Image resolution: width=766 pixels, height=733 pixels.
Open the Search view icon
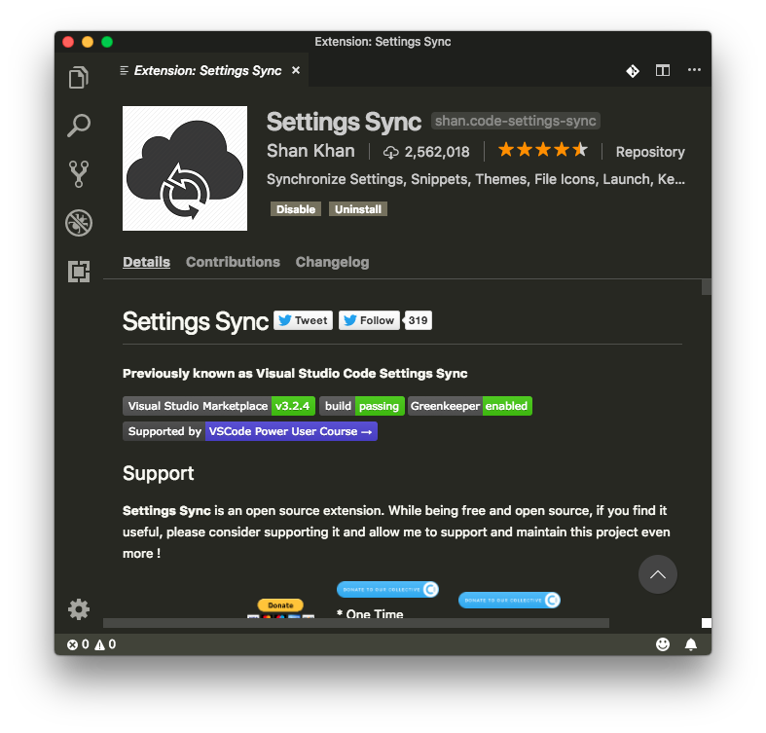(x=79, y=126)
